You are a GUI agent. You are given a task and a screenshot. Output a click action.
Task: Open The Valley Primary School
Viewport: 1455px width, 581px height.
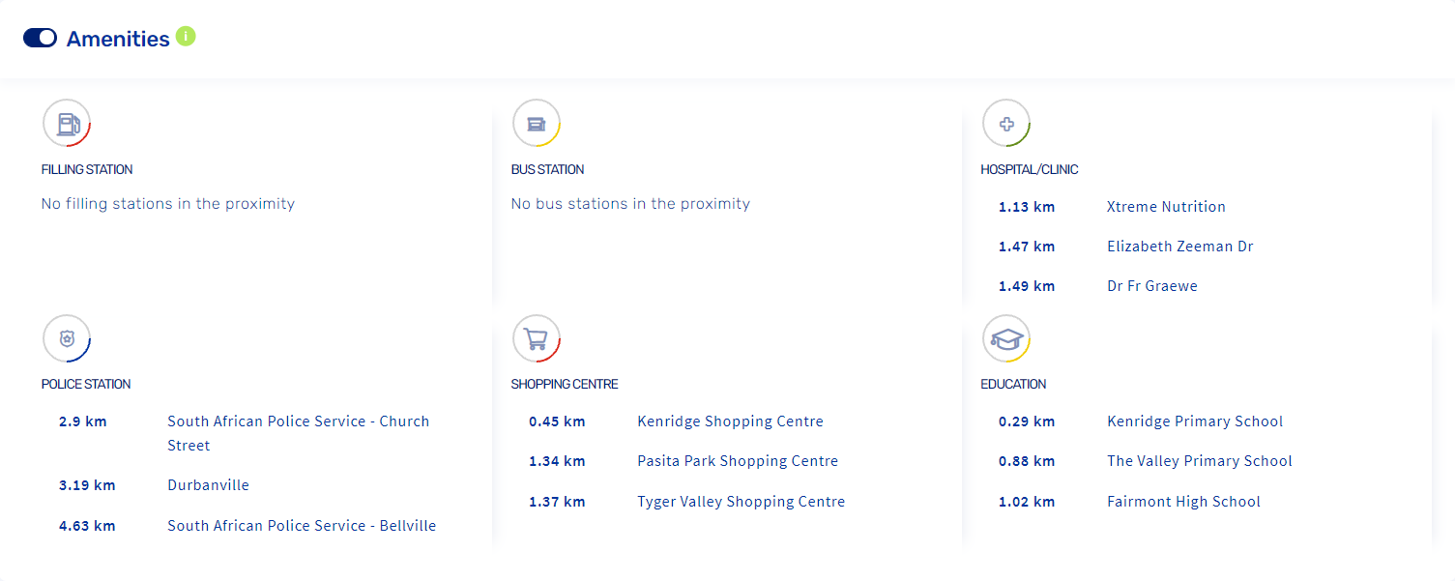(x=1199, y=461)
